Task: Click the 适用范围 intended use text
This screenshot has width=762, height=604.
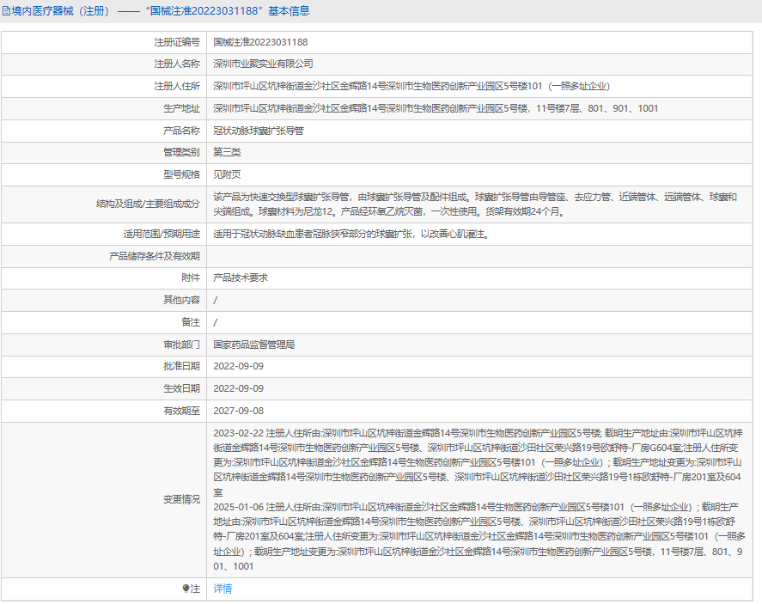Action: 353,234
